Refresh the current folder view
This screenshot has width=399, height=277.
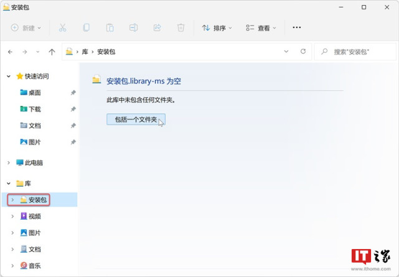pyautogui.click(x=303, y=52)
